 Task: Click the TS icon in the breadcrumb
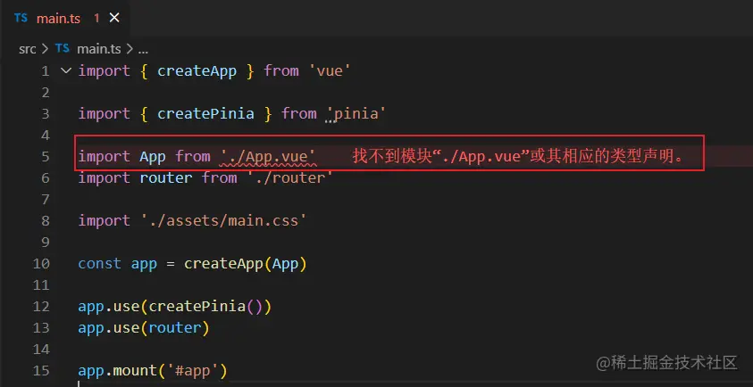point(63,48)
